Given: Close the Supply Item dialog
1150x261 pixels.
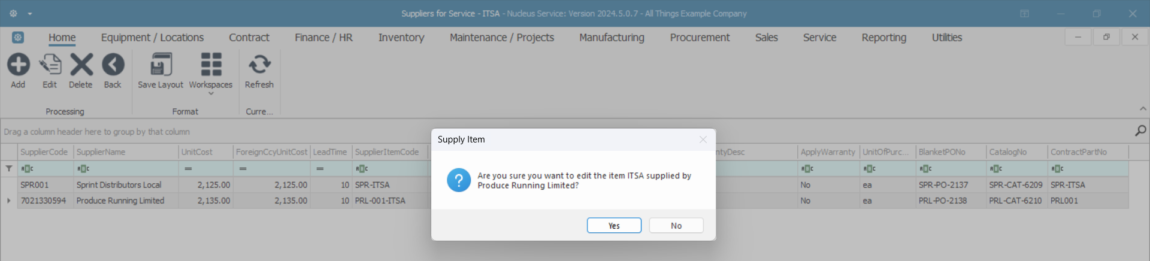Looking at the screenshot, I should click(703, 139).
